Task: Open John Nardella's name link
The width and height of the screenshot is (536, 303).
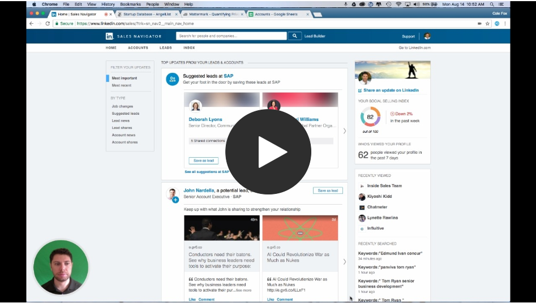Action: (x=199, y=191)
